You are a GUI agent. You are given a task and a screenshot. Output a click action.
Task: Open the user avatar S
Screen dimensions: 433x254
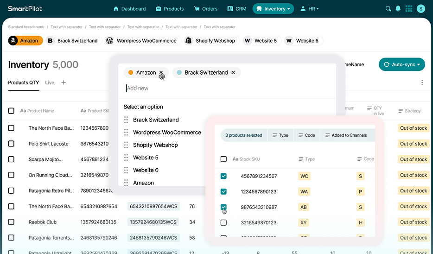(x=420, y=9)
